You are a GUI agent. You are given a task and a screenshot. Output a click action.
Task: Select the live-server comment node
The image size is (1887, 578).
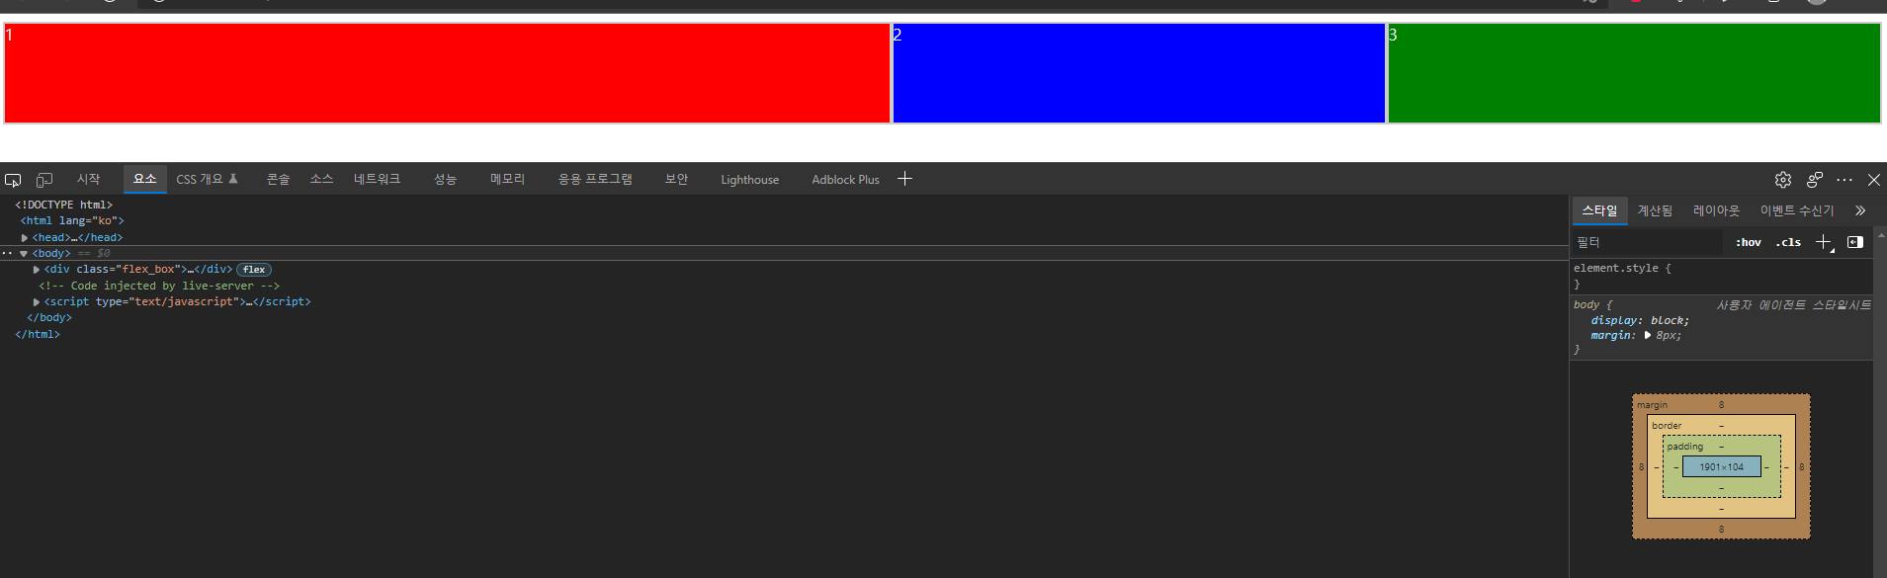[x=159, y=287]
